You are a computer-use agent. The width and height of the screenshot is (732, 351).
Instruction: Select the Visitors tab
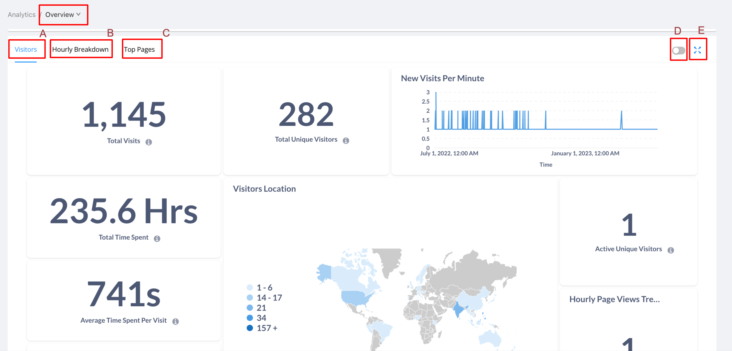coord(26,49)
